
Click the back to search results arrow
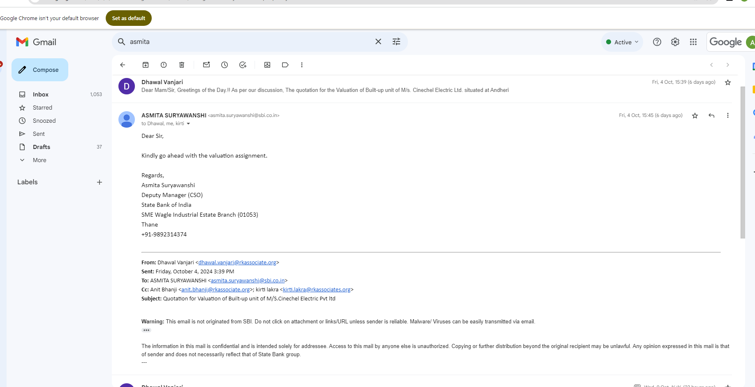[x=123, y=65]
